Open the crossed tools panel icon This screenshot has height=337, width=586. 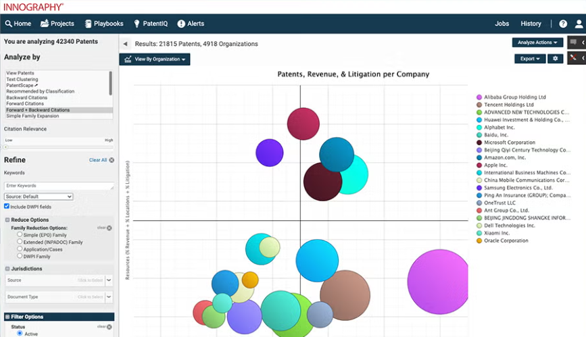click(573, 58)
